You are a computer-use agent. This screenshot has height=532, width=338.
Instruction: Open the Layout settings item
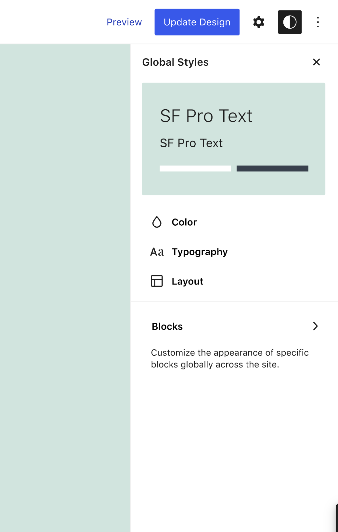pos(188,281)
